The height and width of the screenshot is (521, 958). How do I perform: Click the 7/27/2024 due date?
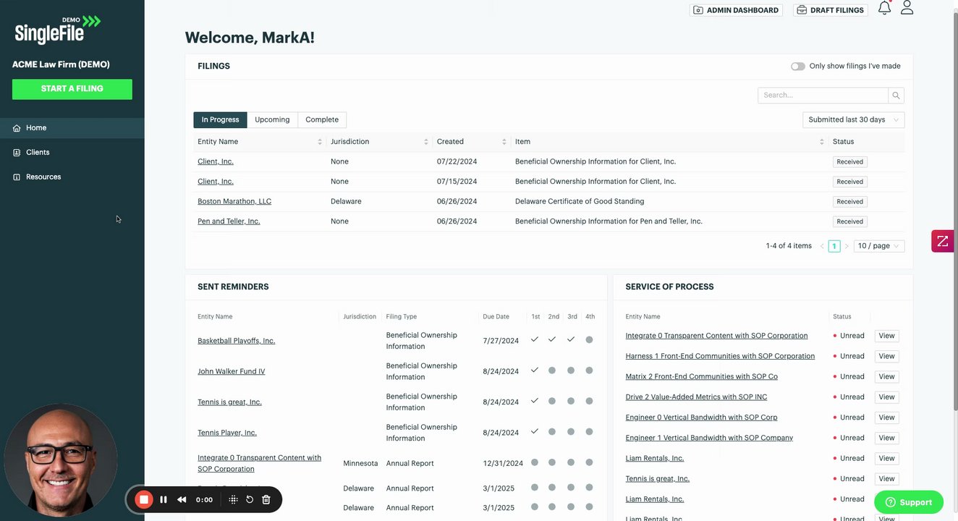[x=501, y=341]
